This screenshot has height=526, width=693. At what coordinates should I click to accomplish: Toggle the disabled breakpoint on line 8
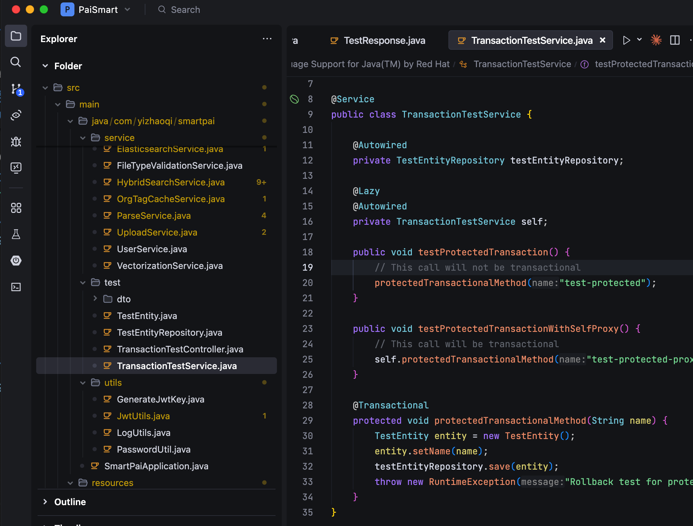click(x=294, y=99)
